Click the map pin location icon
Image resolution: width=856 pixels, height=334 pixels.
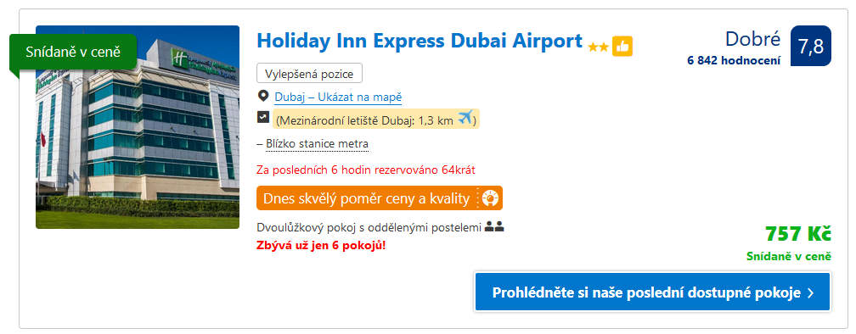[263, 97]
